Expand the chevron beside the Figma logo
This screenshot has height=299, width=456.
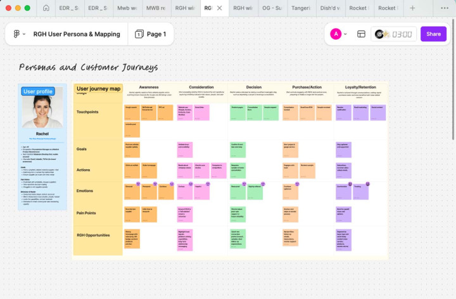(x=24, y=34)
